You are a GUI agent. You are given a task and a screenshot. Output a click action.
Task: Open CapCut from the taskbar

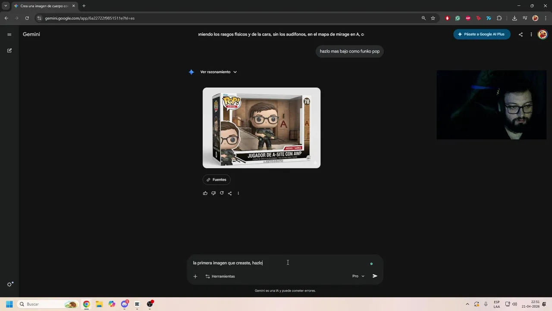(137, 304)
